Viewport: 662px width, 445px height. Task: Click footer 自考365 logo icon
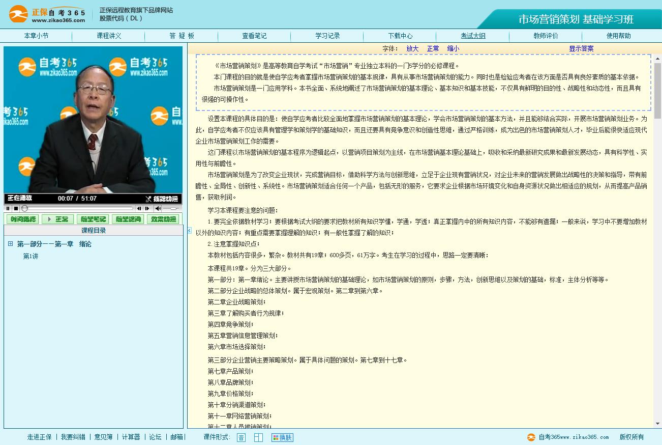[x=531, y=437]
